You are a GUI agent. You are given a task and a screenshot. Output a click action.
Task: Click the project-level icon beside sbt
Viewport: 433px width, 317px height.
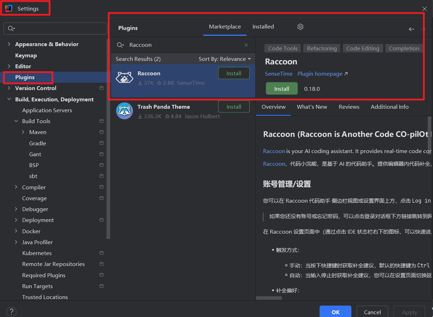(x=101, y=176)
